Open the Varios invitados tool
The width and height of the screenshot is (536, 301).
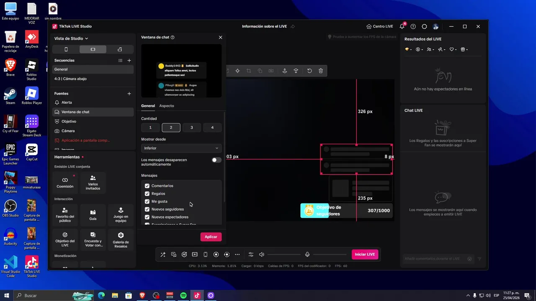pyautogui.click(x=93, y=183)
